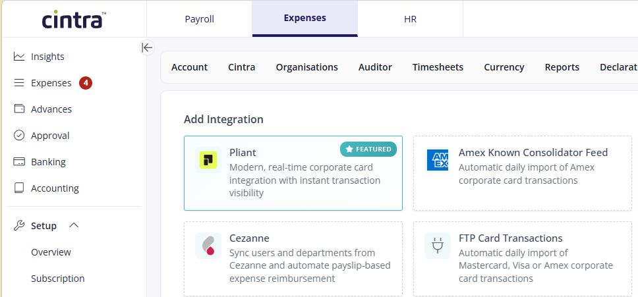
Task: Open the Payroll tab
Action: click(199, 19)
